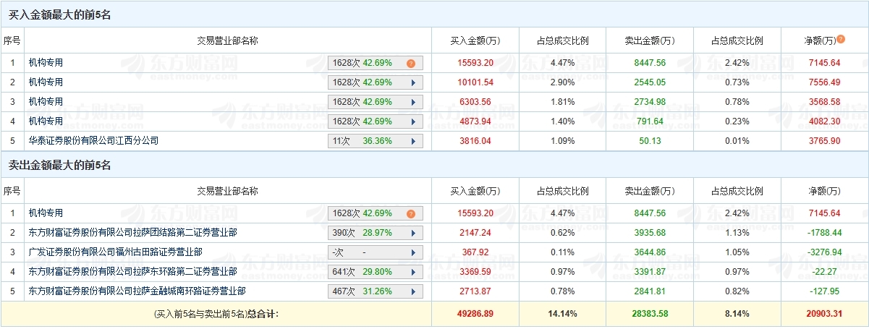The width and height of the screenshot is (869, 329).
Task: Click the orange help icon in buy-table row 1
Action: pos(411,63)
